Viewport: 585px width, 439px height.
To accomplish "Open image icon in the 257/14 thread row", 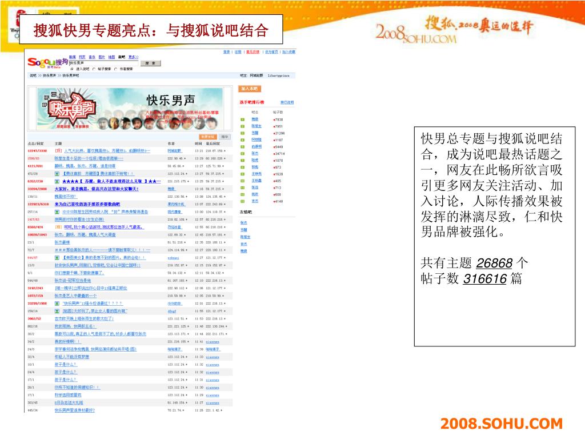I will pyautogui.click(x=57, y=212).
